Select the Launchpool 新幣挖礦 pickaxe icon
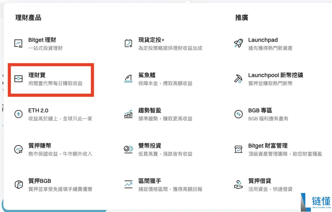The image size is (332, 212). tap(238, 79)
